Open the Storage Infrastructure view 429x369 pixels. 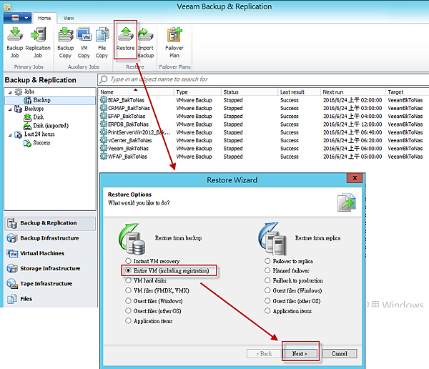click(50, 269)
